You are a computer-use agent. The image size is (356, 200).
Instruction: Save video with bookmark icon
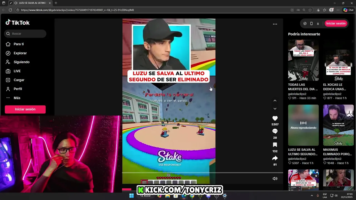(x=275, y=145)
